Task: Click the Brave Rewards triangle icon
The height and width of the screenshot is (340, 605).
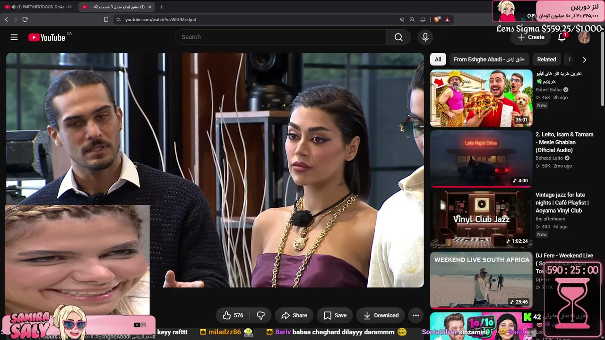Action: coord(447,19)
